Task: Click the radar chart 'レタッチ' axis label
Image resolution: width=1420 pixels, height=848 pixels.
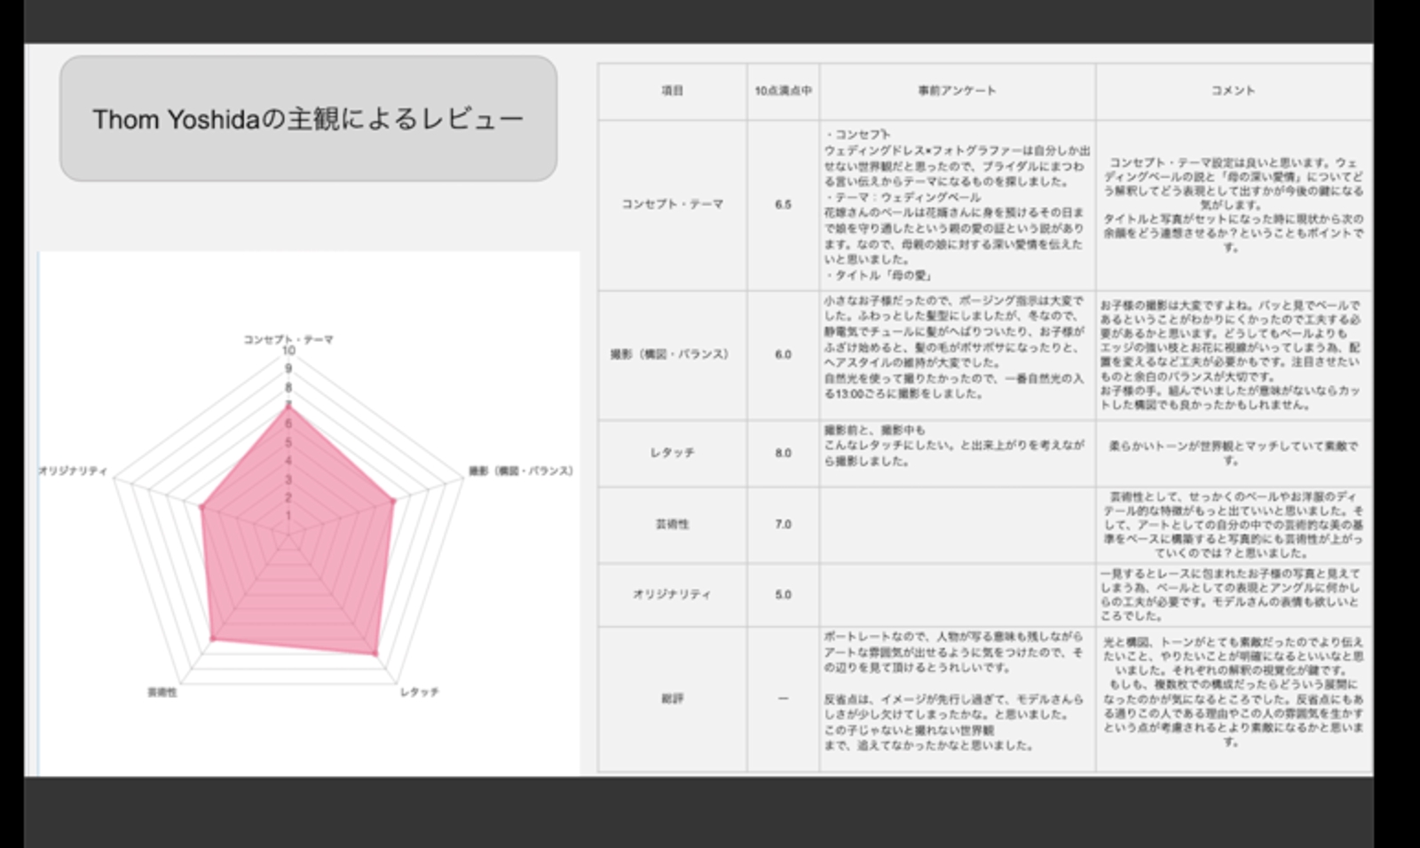Action: tap(419, 692)
